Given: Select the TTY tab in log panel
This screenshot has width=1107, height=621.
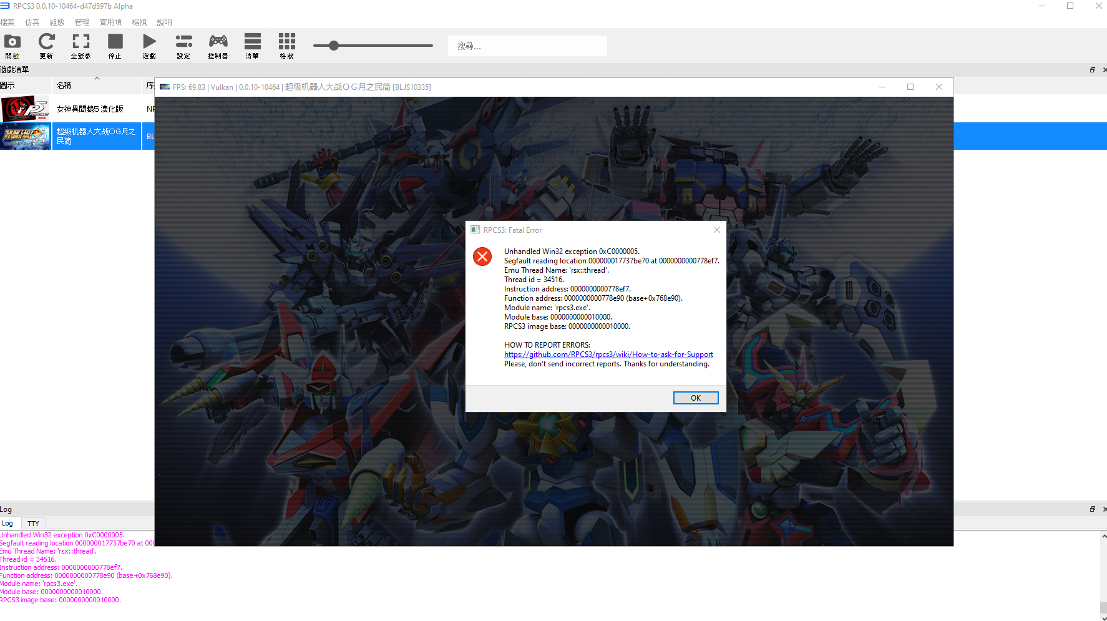Looking at the screenshot, I should pyautogui.click(x=34, y=524).
